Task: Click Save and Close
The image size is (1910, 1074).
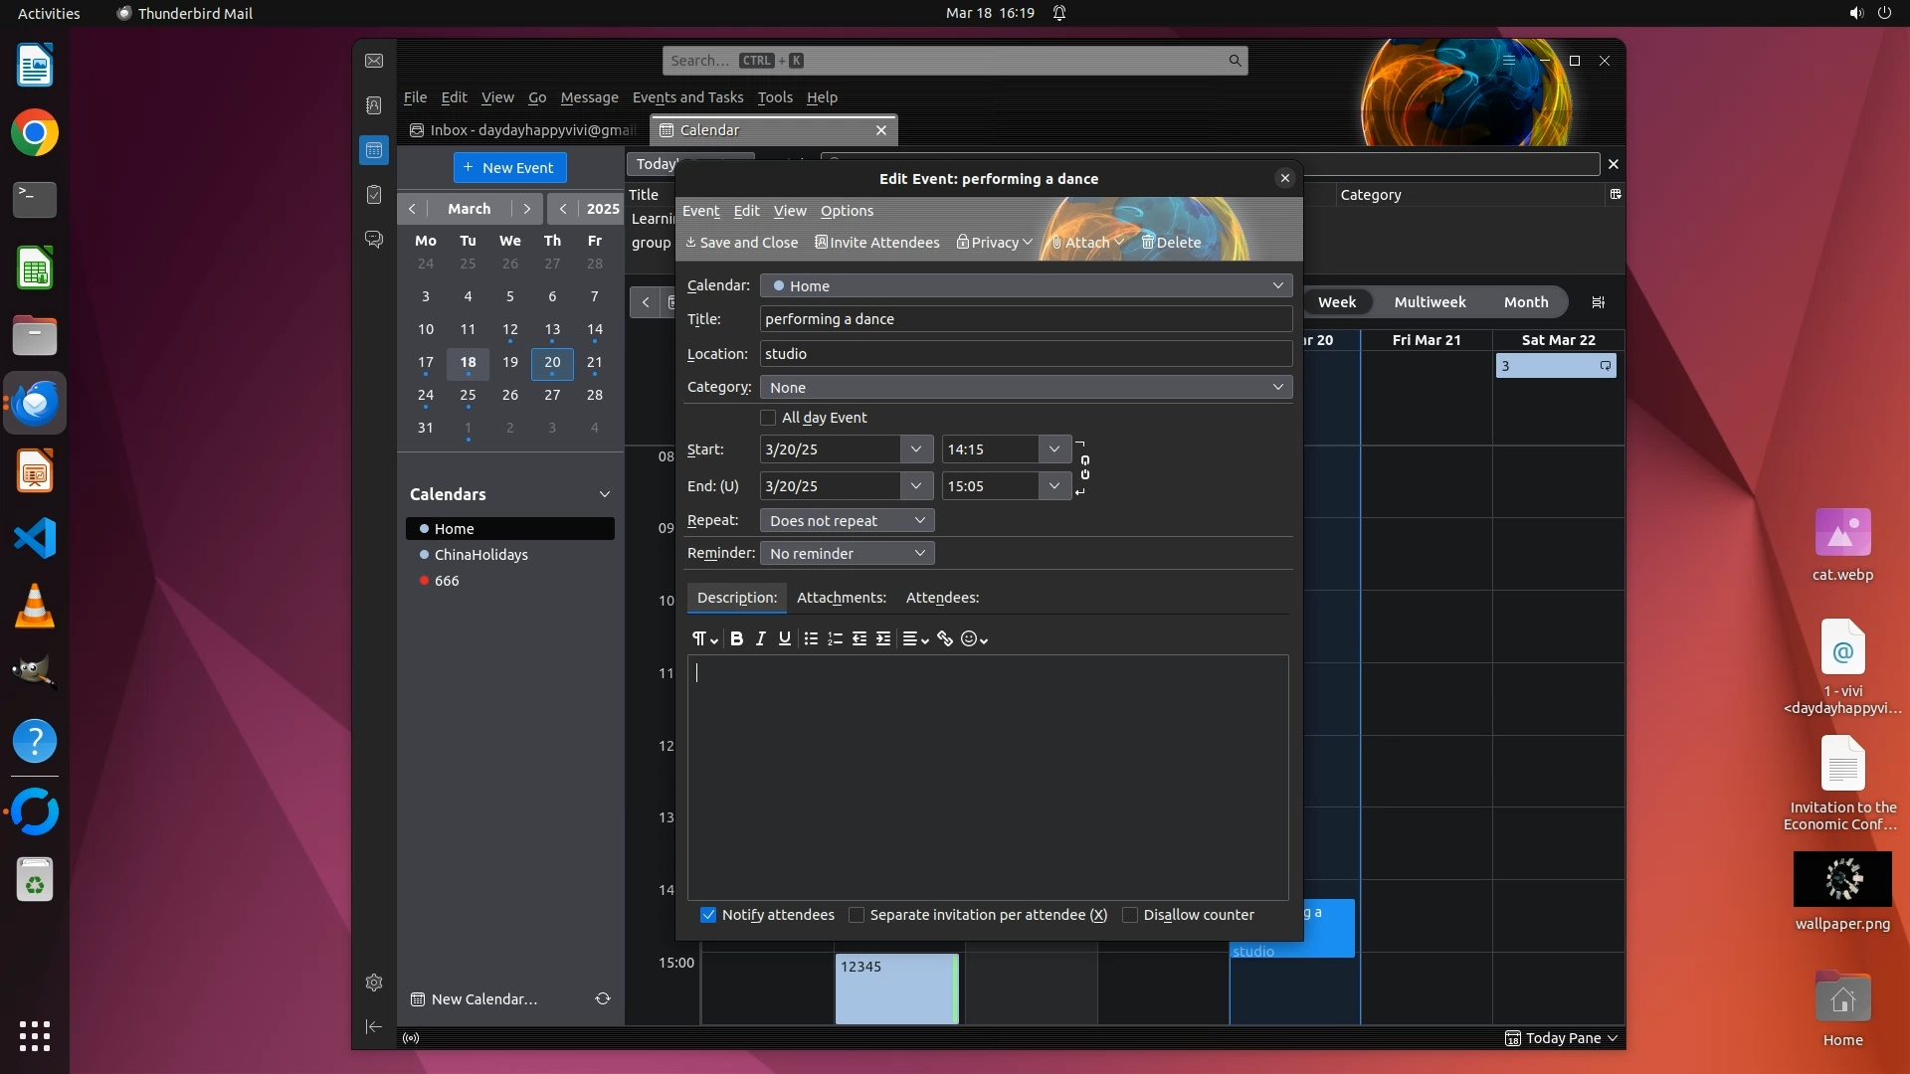Action: (742, 243)
